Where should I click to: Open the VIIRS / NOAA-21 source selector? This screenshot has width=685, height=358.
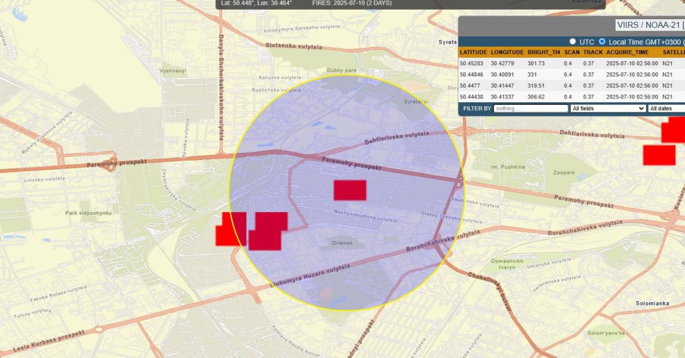pos(650,25)
